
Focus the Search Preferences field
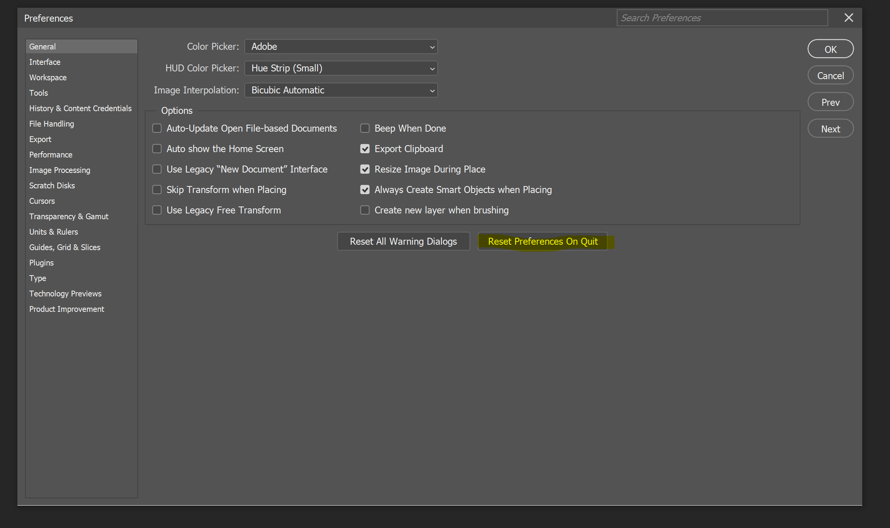(x=722, y=18)
